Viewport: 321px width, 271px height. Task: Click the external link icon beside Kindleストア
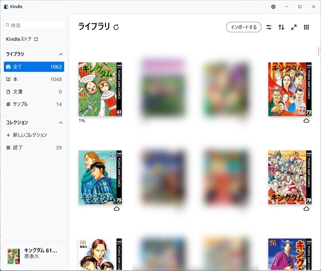click(x=36, y=39)
